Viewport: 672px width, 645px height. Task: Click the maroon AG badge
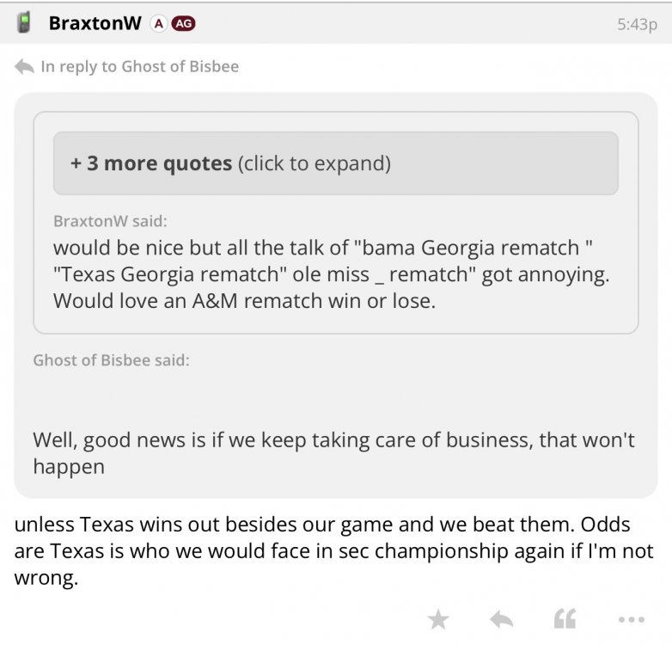tap(183, 24)
